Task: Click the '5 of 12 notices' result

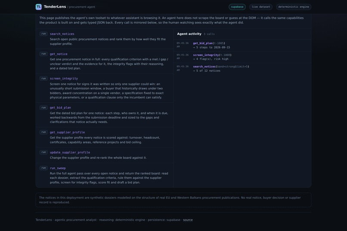Action: [207, 71]
